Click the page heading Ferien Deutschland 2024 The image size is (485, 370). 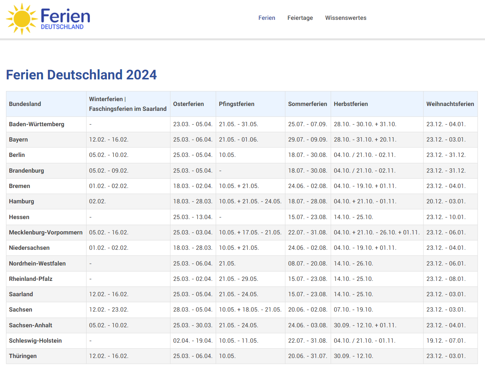81,75
